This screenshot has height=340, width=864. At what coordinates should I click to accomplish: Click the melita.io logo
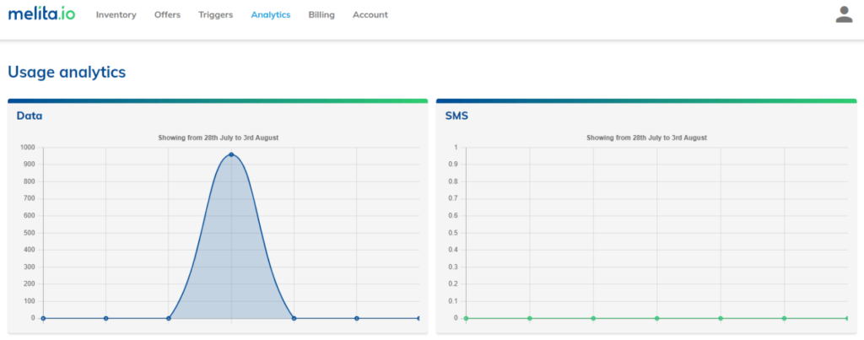[x=41, y=14]
